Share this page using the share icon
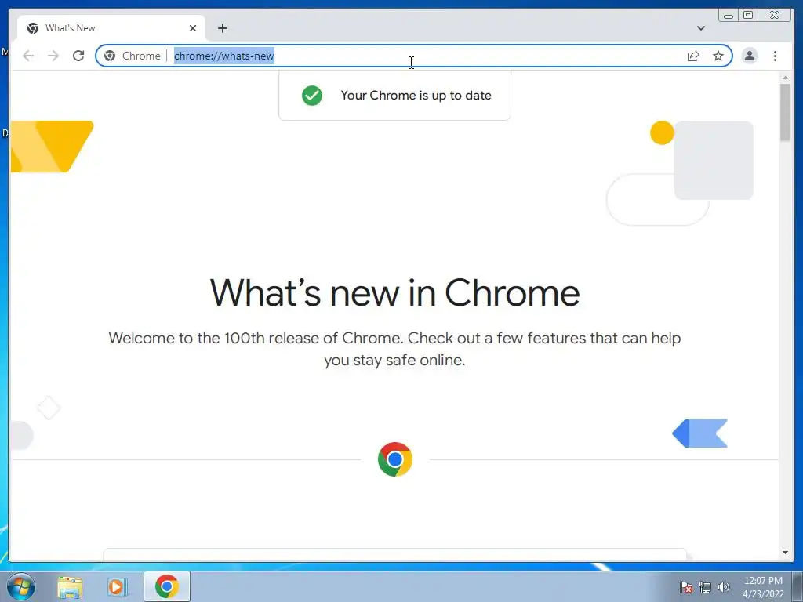The width and height of the screenshot is (803, 602). click(x=693, y=56)
